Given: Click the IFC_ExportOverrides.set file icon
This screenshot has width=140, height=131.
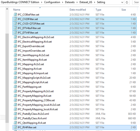Looking at the screenshot, I should (15, 46).
